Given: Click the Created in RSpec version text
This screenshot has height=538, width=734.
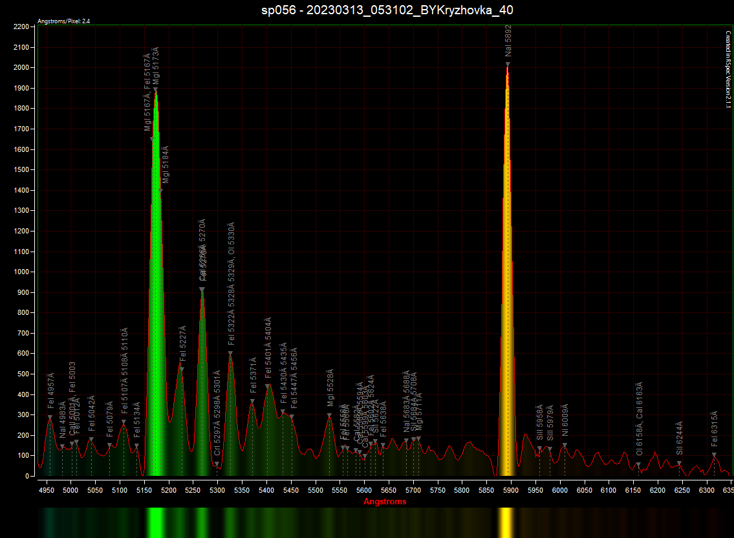Looking at the screenshot, I should pos(728,69).
